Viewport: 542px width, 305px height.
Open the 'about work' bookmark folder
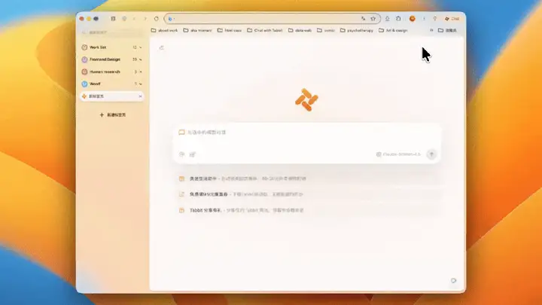tap(164, 30)
